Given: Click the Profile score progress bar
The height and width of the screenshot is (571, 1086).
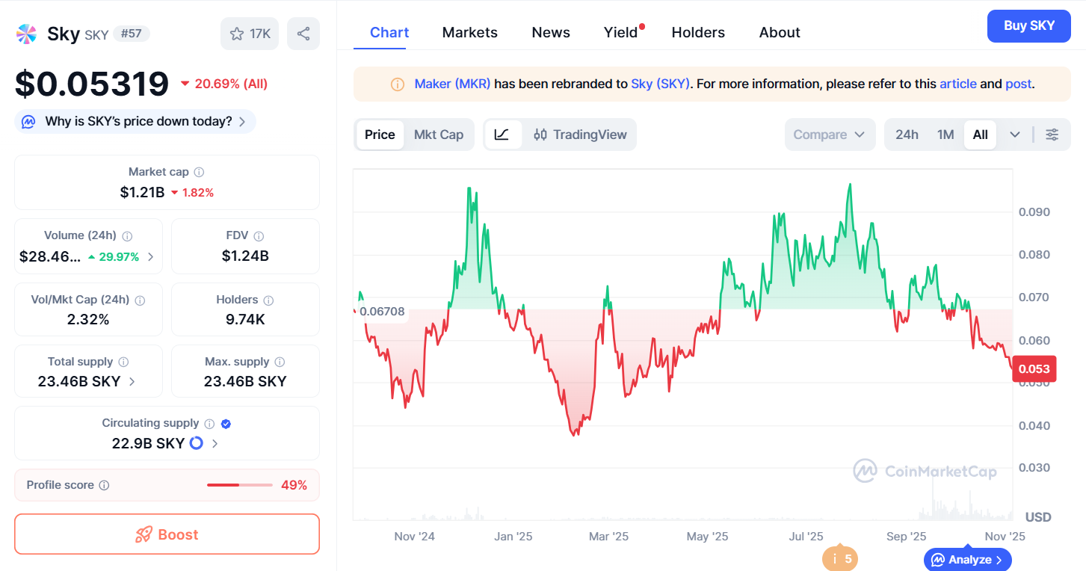Looking at the screenshot, I should pyautogui.click(x=239, y=485).
